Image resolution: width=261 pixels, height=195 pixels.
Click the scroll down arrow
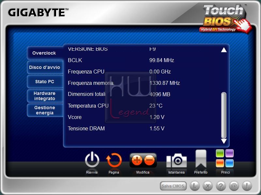point(224,141)
